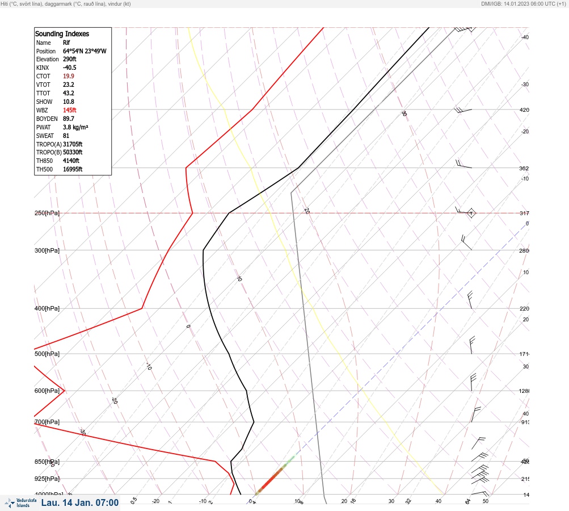The height and width of the screenshot is (511, 569).
Task: Select the 850[hPa] pressure label
Action: [47, 462]
